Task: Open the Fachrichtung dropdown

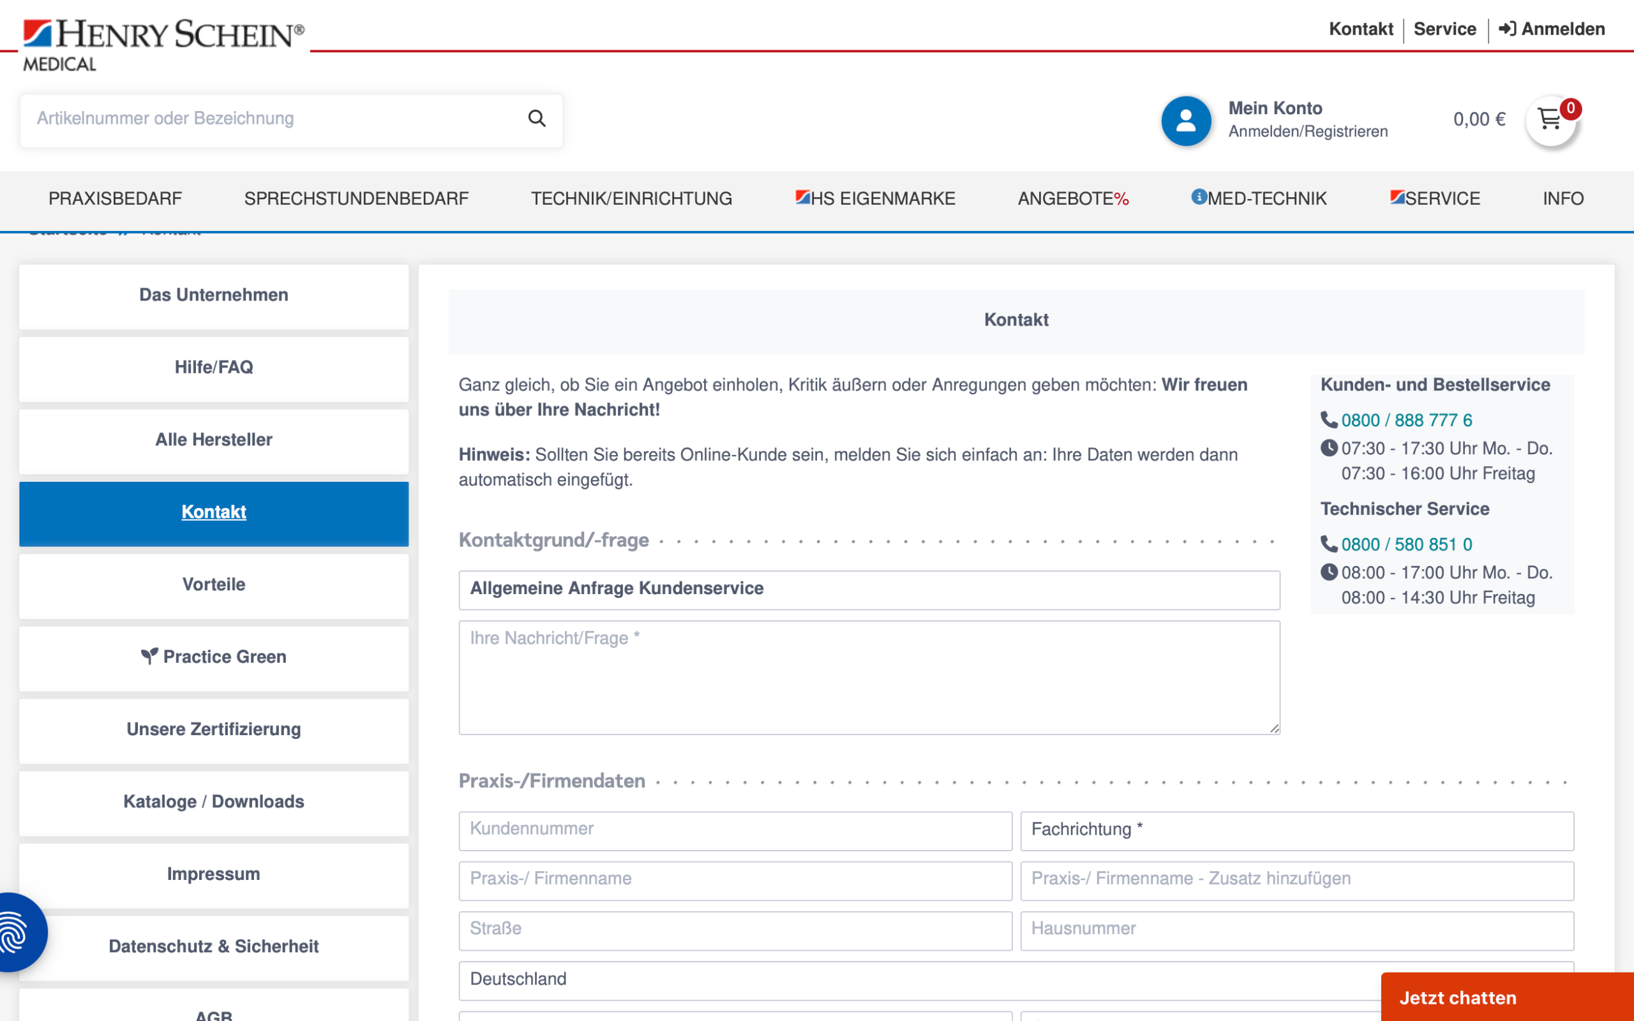Action: [1296, 830]
